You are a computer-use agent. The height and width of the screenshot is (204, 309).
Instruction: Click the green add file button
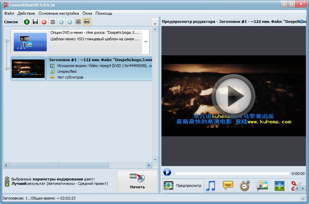pyautogui.click(x=27, y=22)
